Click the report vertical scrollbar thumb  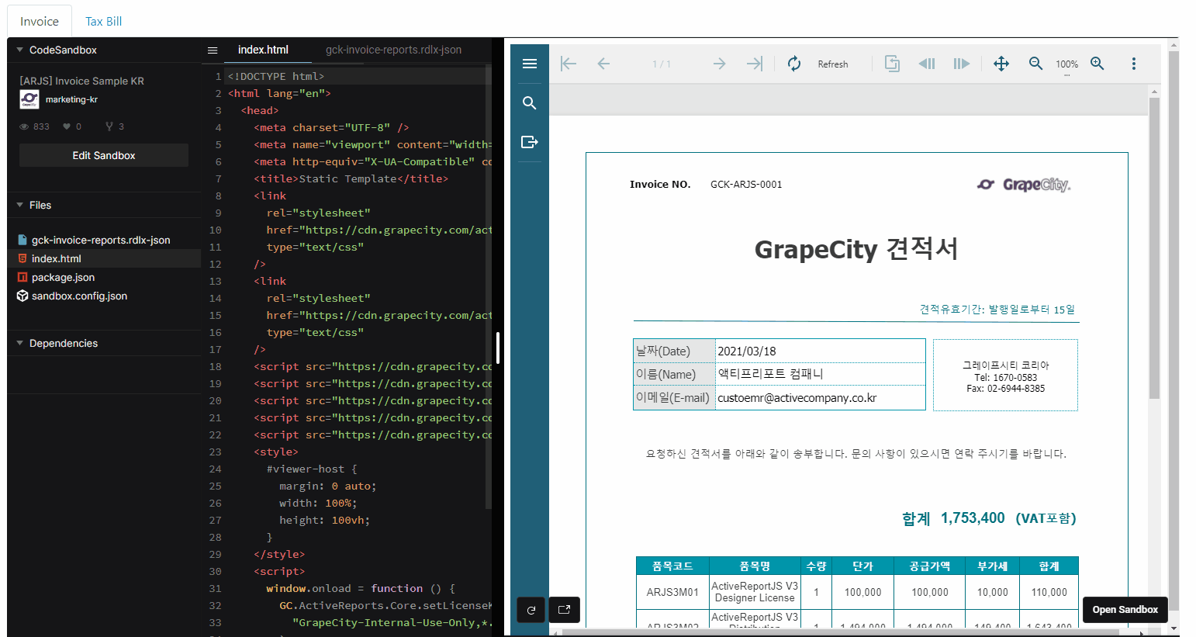point(1154,248)
